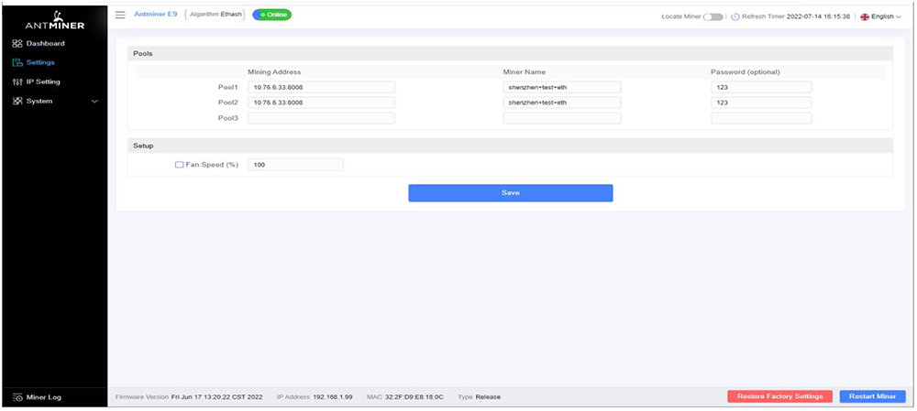Click the Miner Log icon
Viewport: 917px width, 411px height.
(x=17, y=397)
